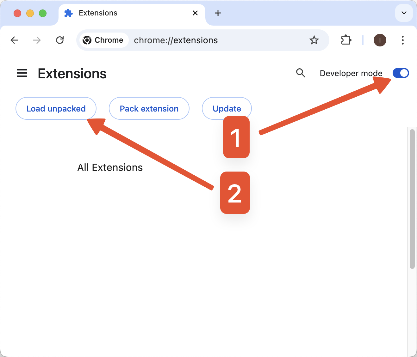This screenshot has width=417, height=357.
Task: Click the forward navigation arrow
Action: pos(37,40)
